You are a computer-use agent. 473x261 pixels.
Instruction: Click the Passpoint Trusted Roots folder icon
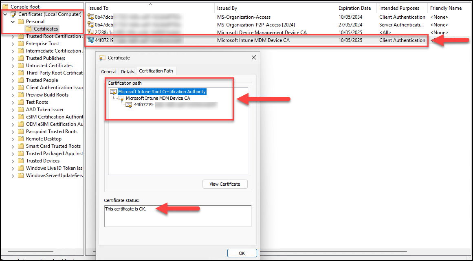point(21,132)
